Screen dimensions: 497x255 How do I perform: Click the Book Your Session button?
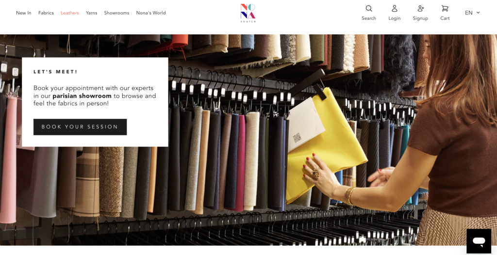point(80,127)
